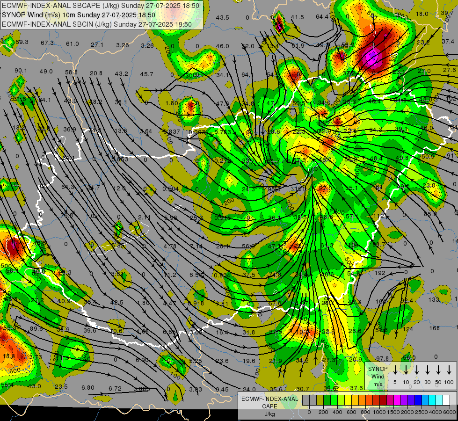Viewport: 458px width, 421px height.
Task: Click the '2500' tick label in CAPE legend
Action: click(x=421, y=412)
